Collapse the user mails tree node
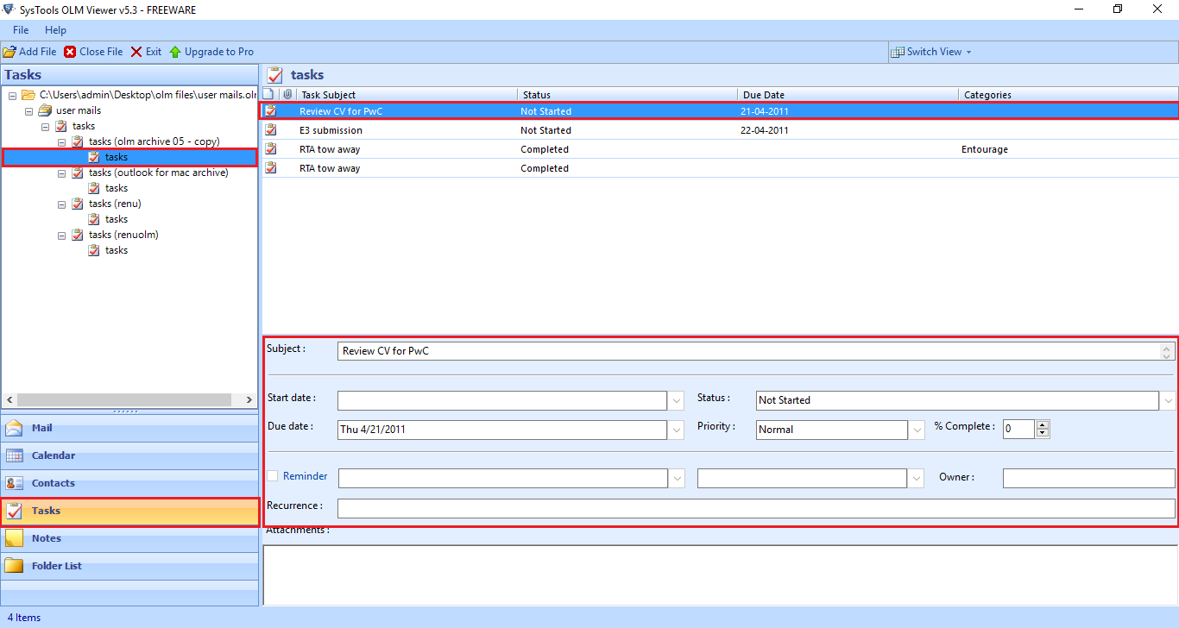The image size is (1179, 628). [x=29, y=110]
